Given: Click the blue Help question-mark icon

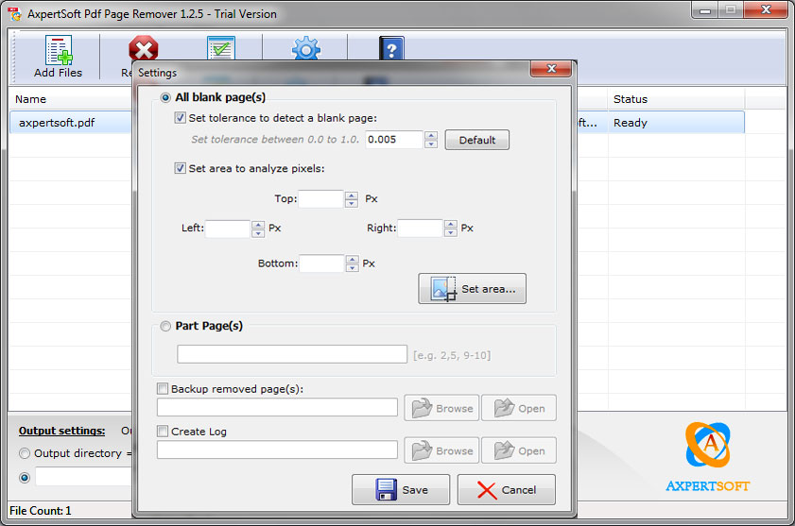Looking at the screenshot, I should coord(391,49).
